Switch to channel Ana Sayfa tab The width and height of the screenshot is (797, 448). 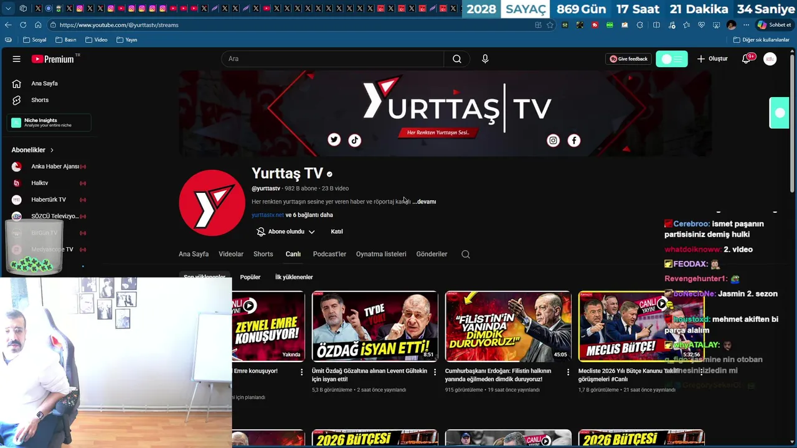point(194,254)
